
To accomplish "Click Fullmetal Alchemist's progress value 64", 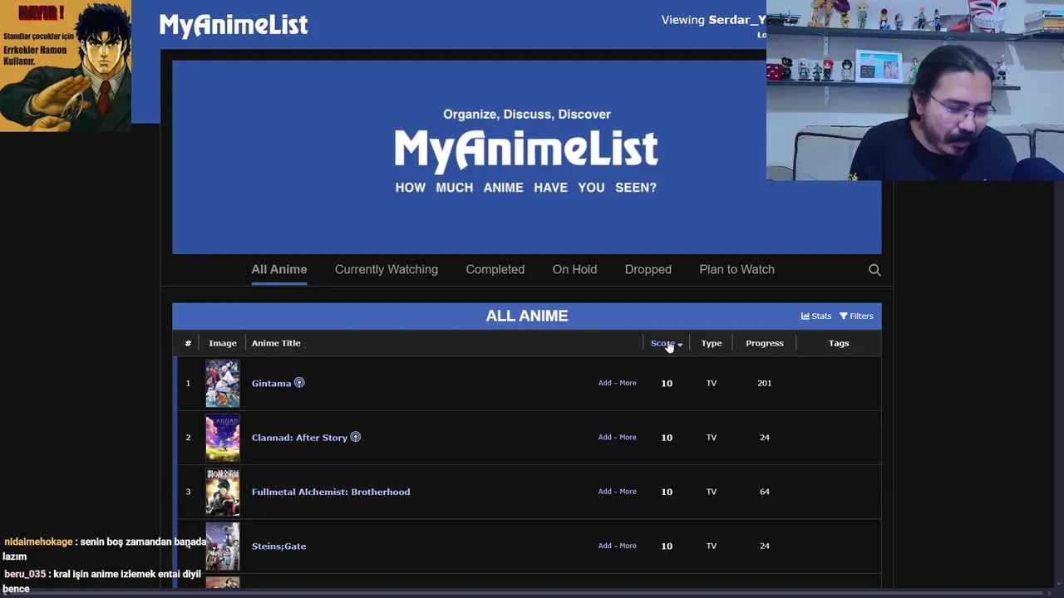I will 765,492.
